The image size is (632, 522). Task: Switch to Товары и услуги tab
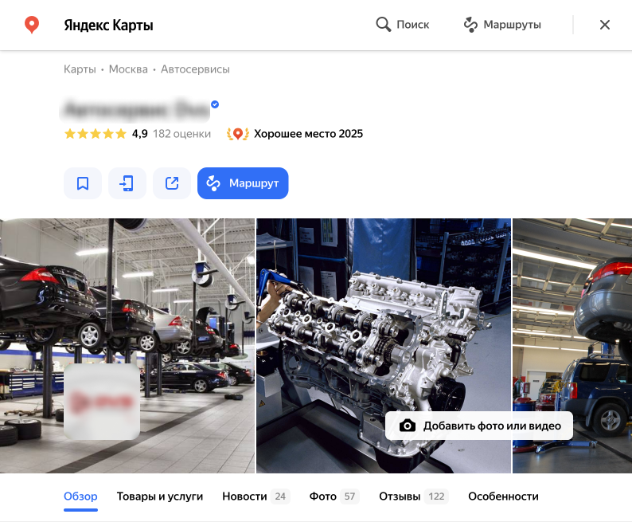pos(160,496)
